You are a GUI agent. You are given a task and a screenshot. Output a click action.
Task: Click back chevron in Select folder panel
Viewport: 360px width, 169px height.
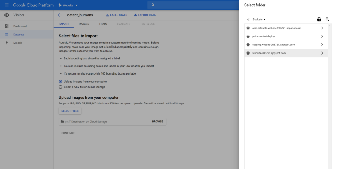[x=249, y=19]
